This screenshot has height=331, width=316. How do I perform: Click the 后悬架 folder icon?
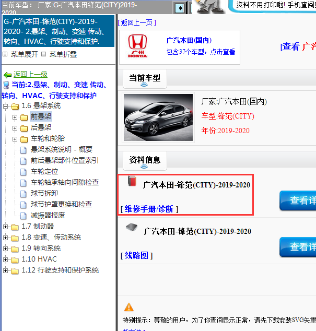point(24,128)
